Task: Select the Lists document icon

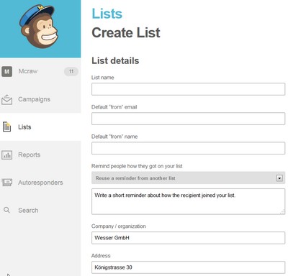Action: tap(6, 126)
